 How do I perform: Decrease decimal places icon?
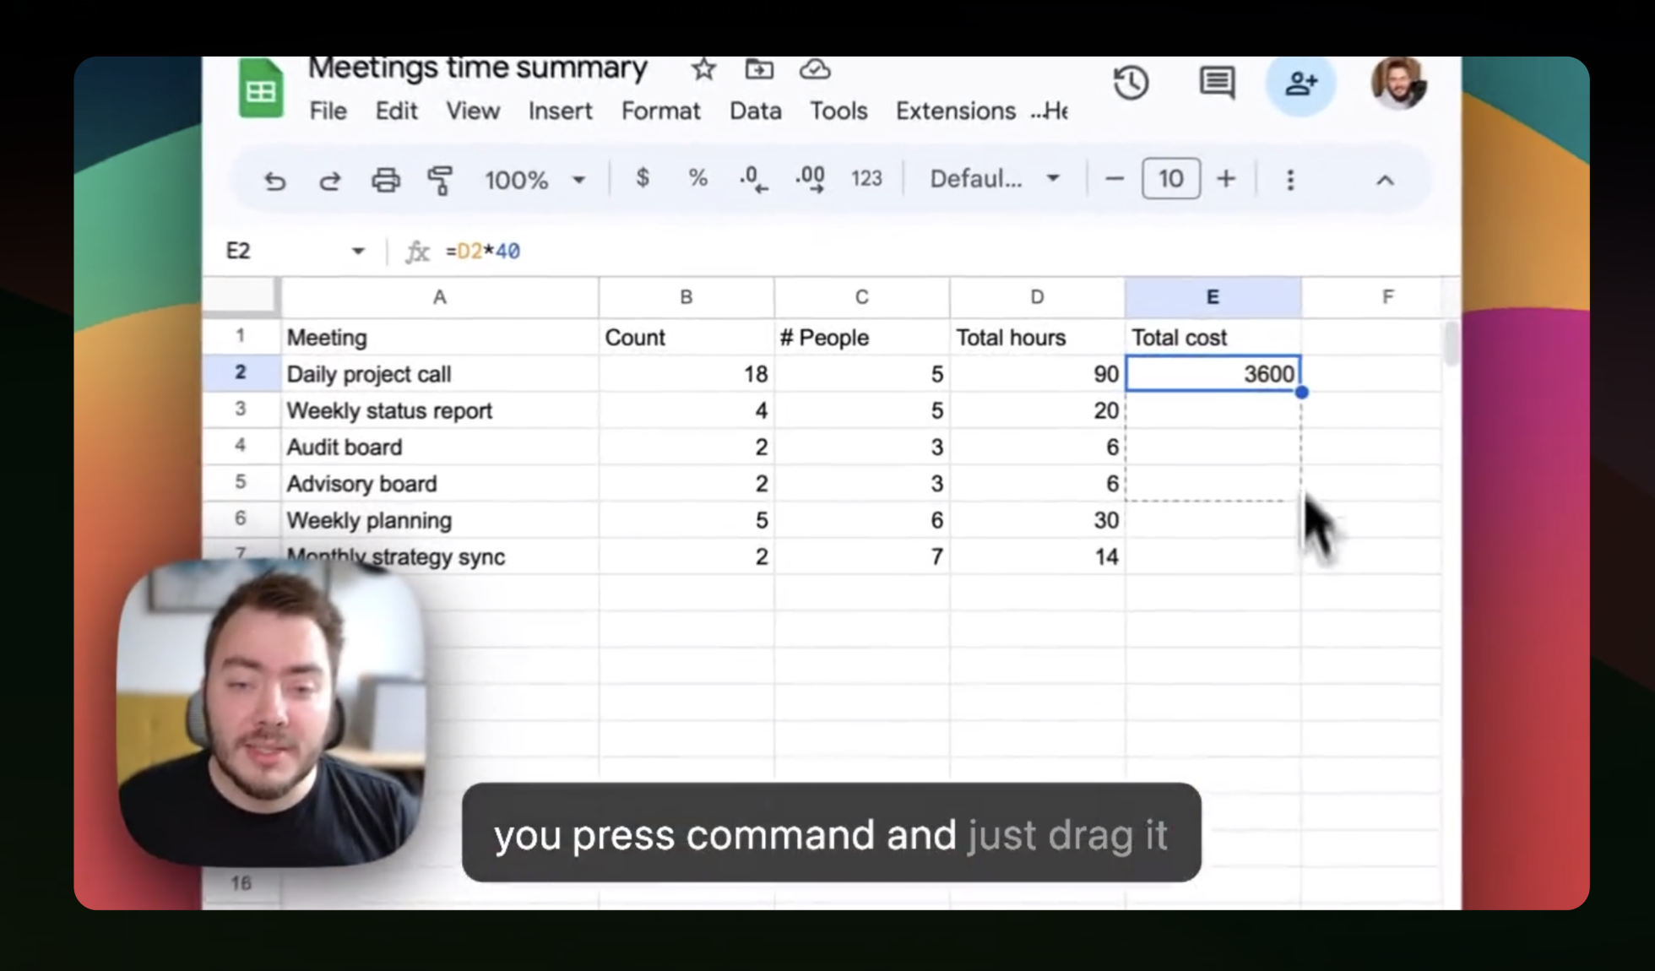click(x=753, y=179)
